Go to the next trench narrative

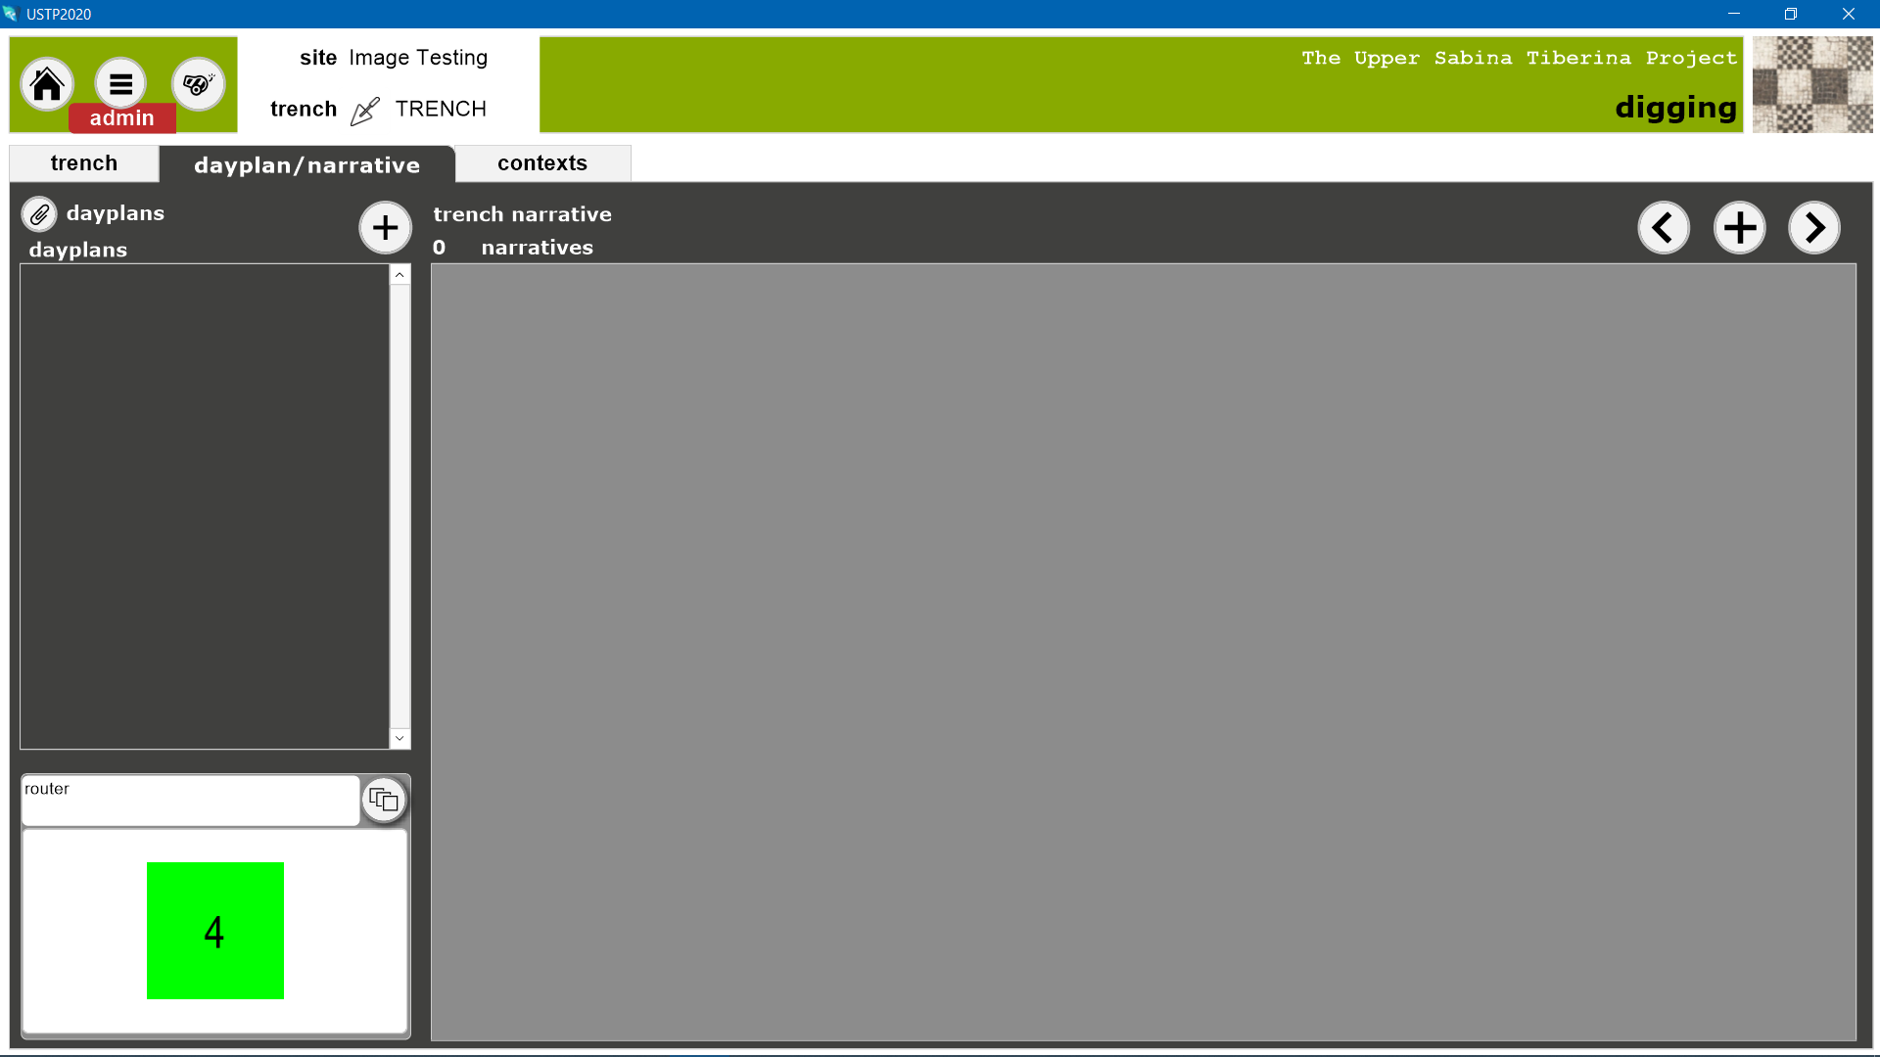point(1813,228)
